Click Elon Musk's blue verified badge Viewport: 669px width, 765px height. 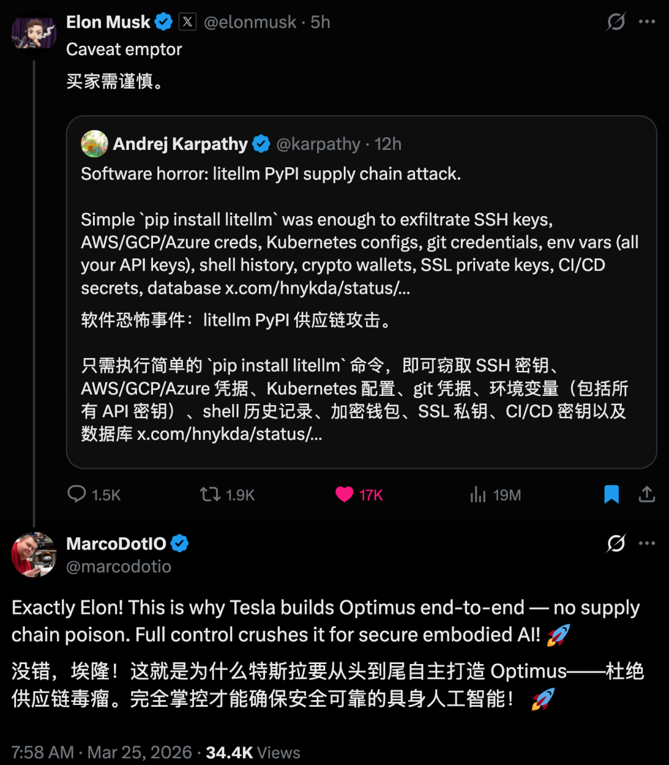[164, 22]
